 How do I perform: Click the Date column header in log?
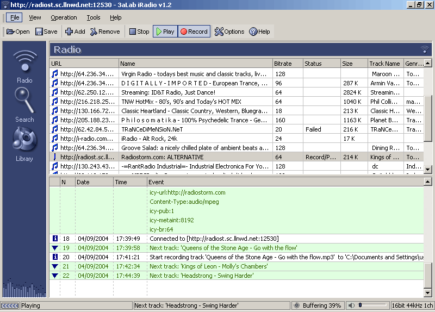pos(94,182)
